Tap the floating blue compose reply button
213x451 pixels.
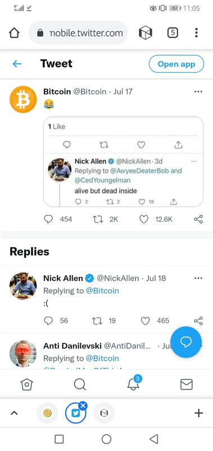(186, 342)
